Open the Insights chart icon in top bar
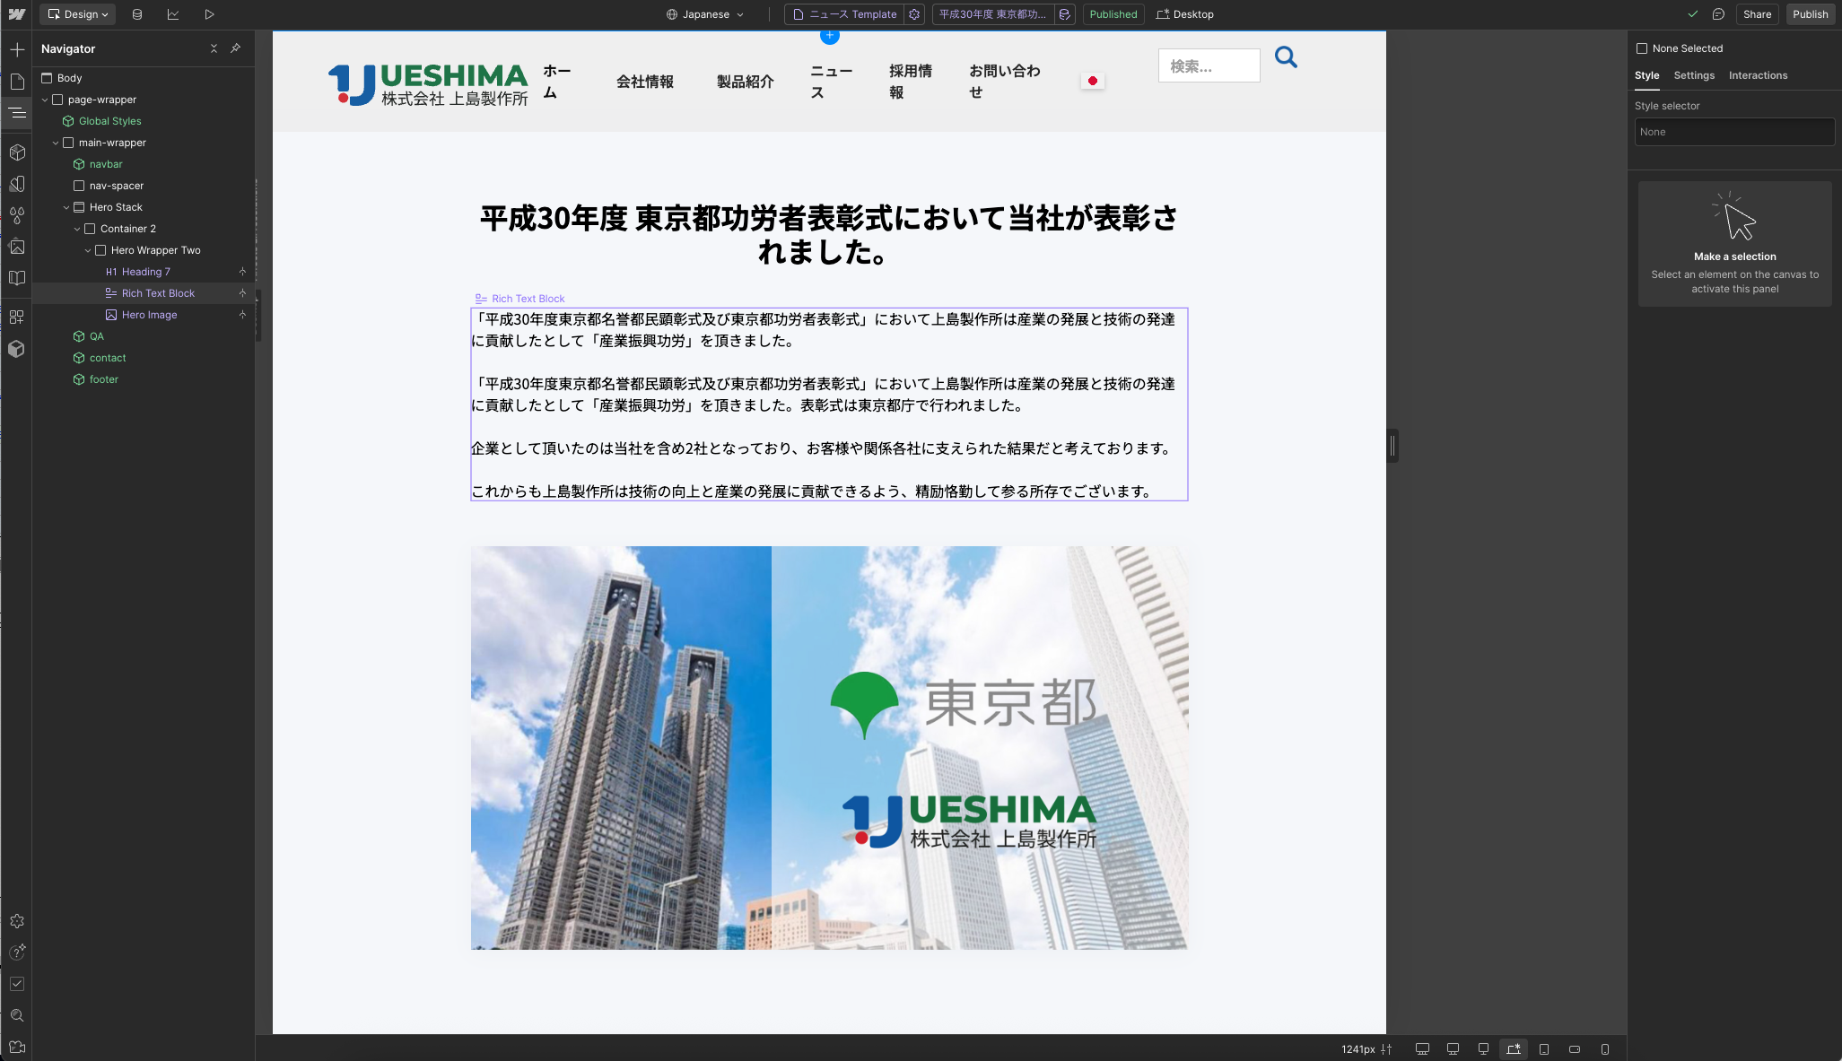 pyautogui.click(x=173, y=14)
